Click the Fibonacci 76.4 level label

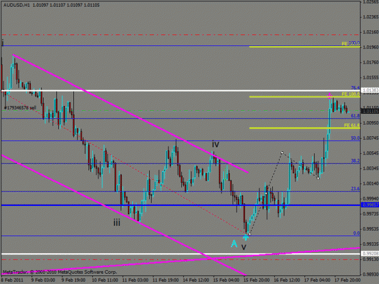click(x=355, y=88)
